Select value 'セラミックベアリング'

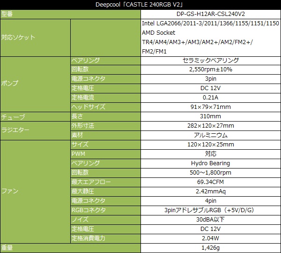pos(211,61)
